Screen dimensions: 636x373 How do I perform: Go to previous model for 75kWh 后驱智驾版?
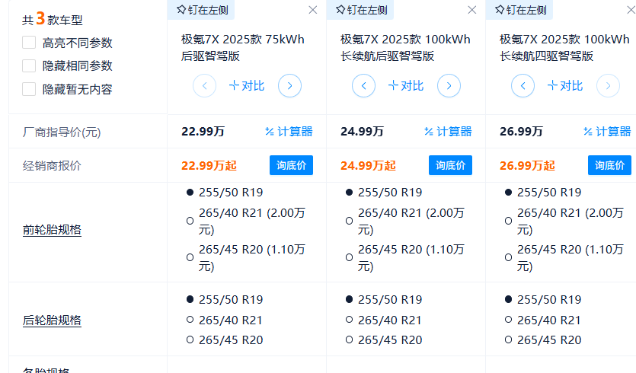(204, 85)
